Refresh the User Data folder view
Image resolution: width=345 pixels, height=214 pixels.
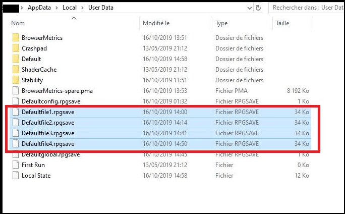coord(258,8)
